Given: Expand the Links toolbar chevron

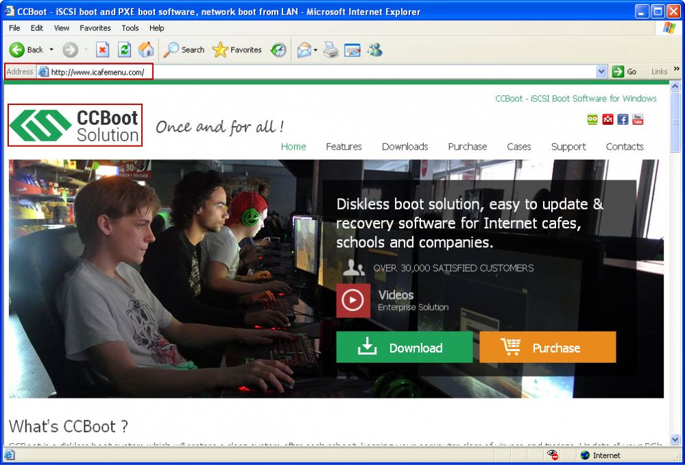Looking at the screenshot, I should (x=677, y=69).
